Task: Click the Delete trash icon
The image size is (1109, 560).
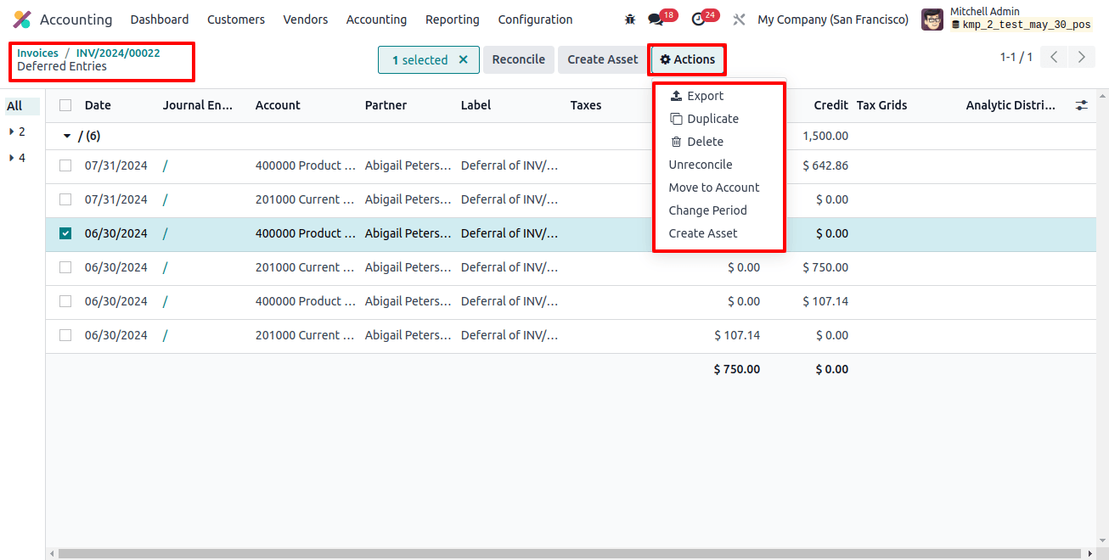Action: 676,142
